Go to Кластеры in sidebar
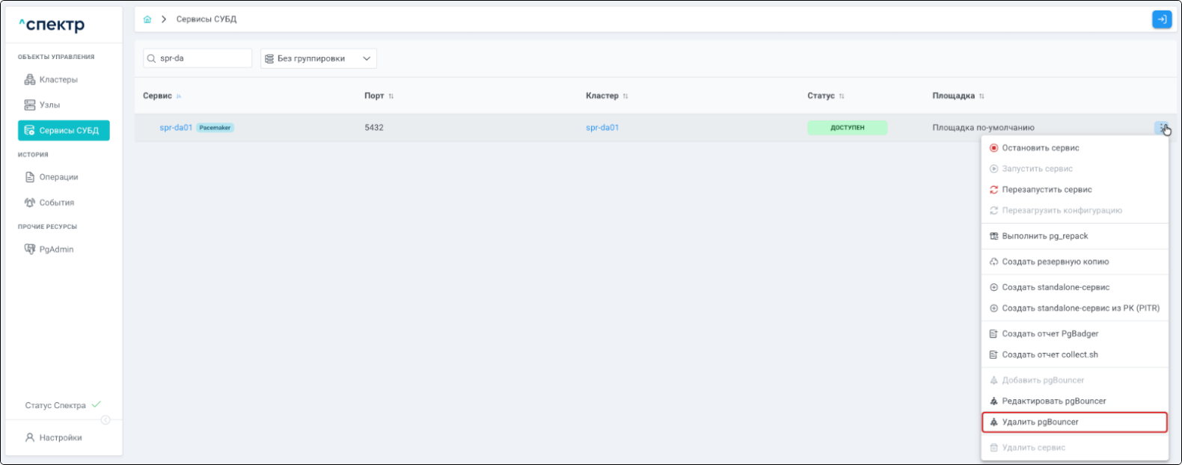 [58, 80]
